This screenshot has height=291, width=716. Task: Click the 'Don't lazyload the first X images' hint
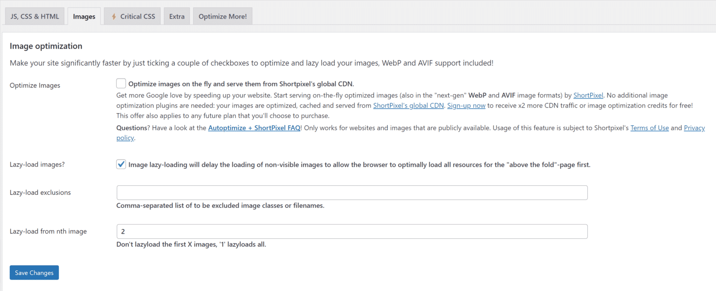point(191,244)
